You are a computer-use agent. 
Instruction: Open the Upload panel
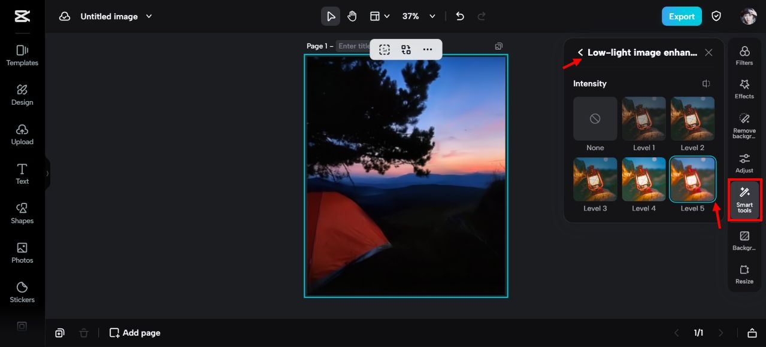point(22,135)
